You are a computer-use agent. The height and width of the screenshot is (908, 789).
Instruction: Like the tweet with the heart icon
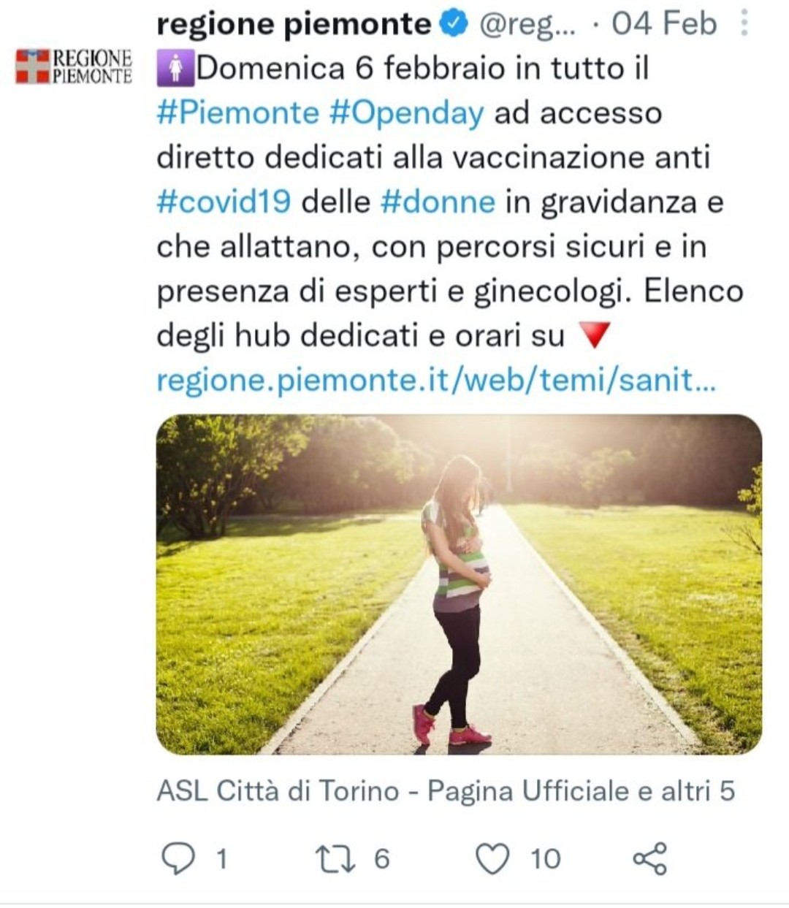coord(492,859)
